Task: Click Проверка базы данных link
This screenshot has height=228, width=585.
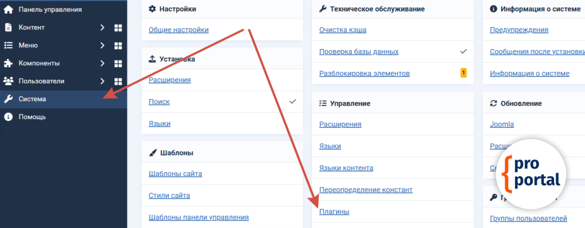Action: coord(359,52)
